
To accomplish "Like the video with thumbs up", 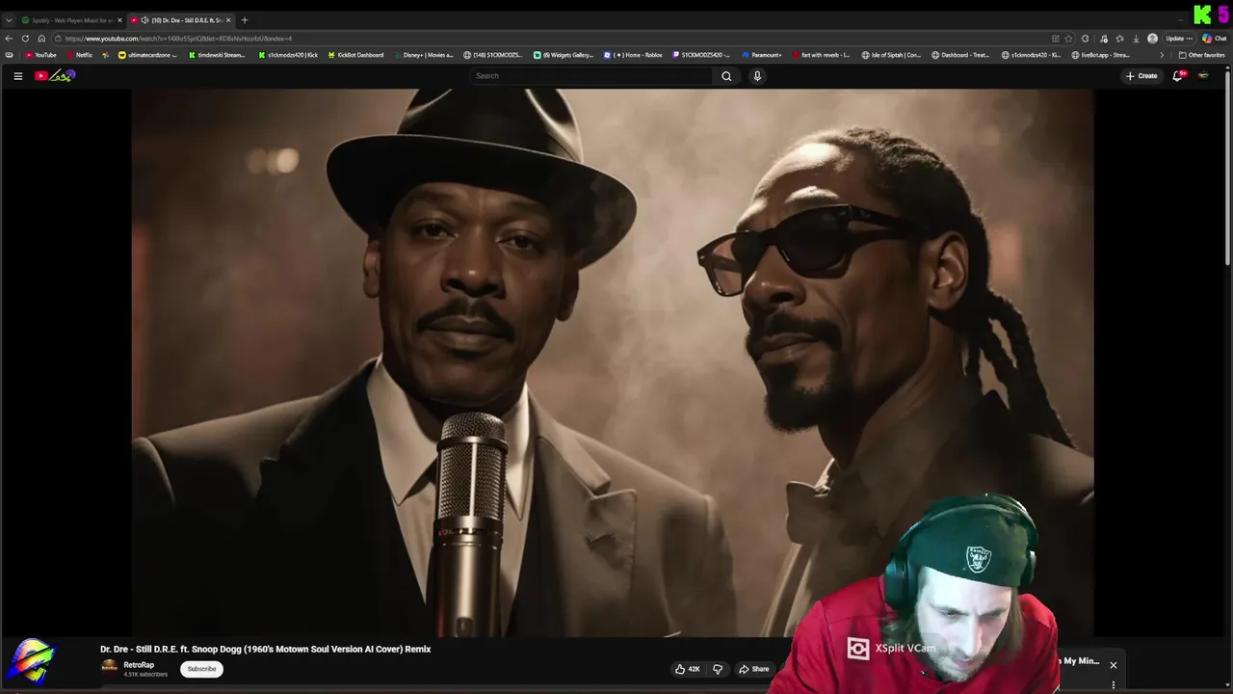I will pos(687,669).
